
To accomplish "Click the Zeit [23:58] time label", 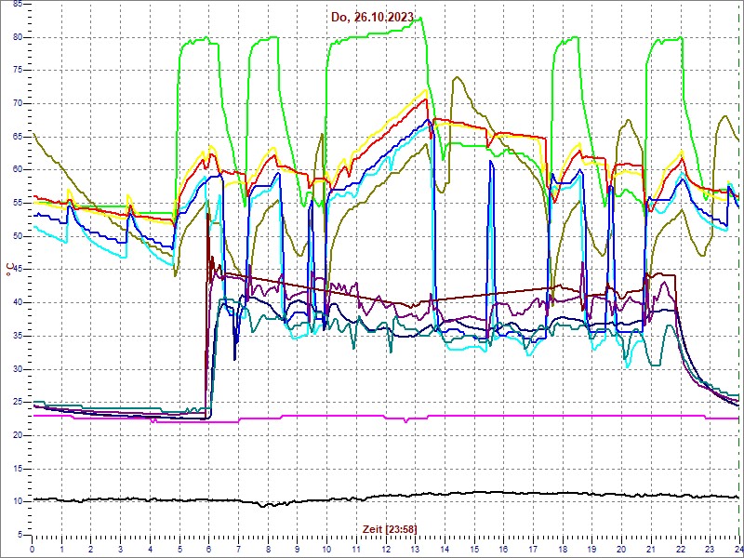I will pos(390,528).
